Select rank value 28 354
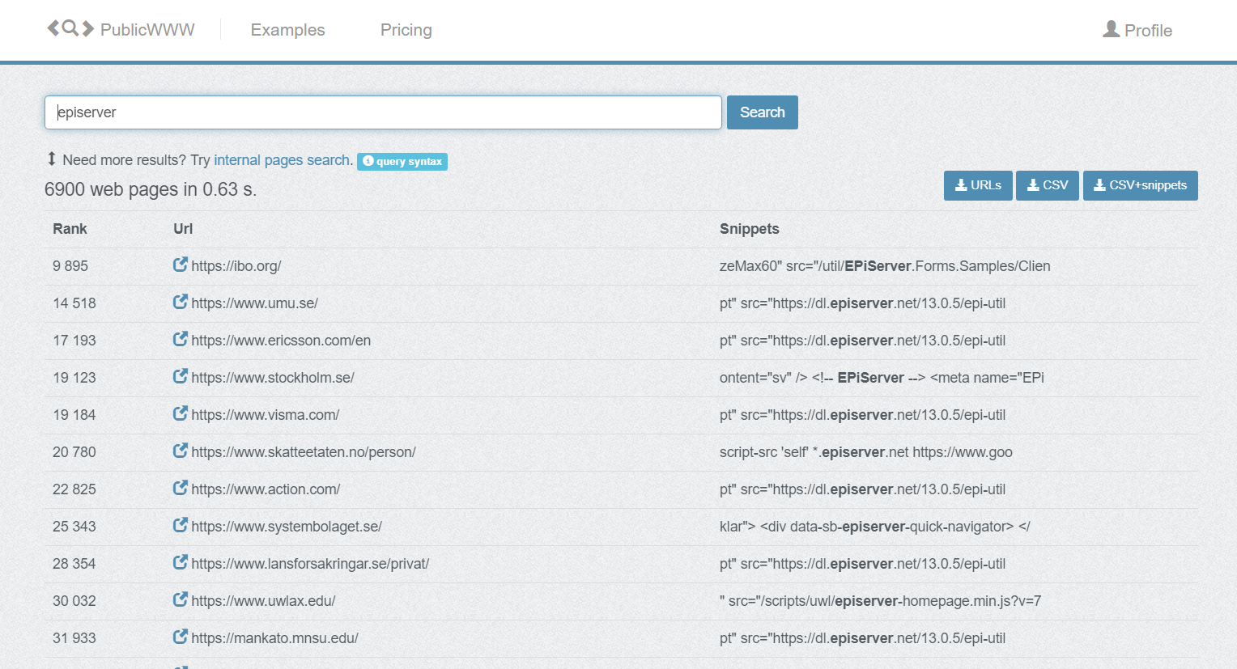Screen dimensions: 1237x669 coord(74,564)
